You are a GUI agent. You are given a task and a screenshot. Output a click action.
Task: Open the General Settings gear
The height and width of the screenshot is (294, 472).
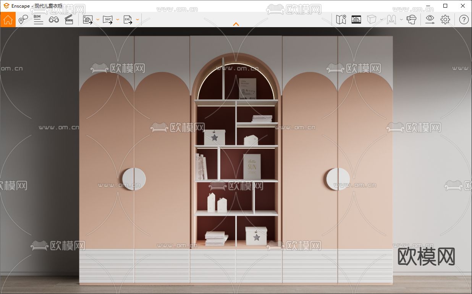[445, 19]
